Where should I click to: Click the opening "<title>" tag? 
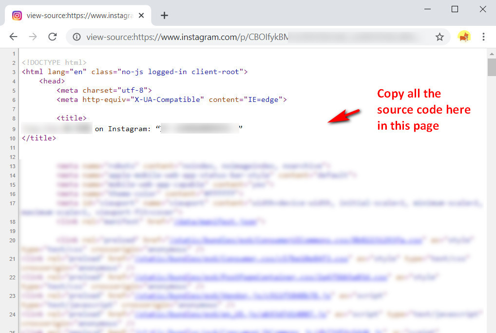click(x=72, y=118)
